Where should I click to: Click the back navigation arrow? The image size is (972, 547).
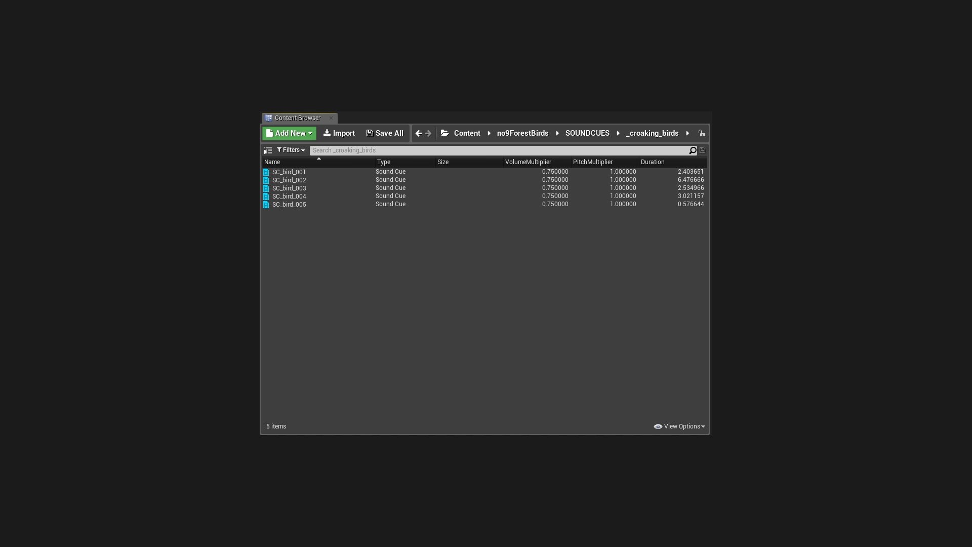(419, 133)
